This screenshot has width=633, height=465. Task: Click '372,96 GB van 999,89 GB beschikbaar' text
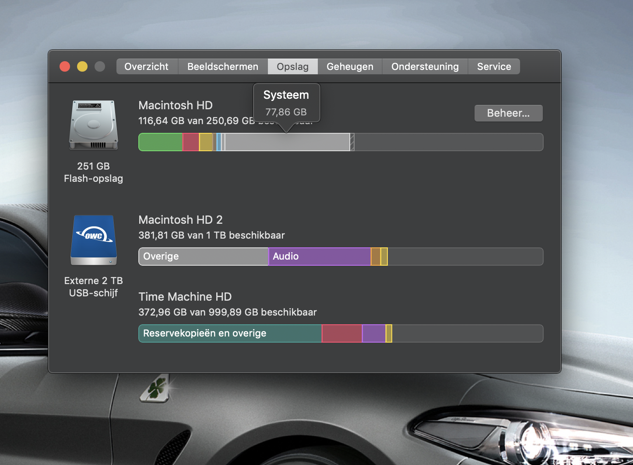(x=228, y=312)
